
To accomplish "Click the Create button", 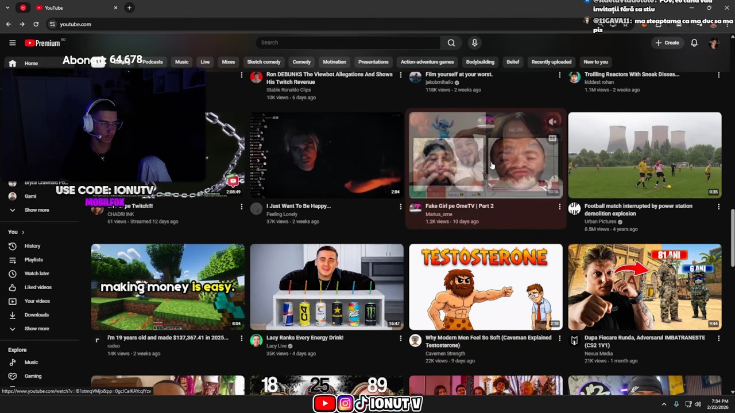I will pos(667,42).
